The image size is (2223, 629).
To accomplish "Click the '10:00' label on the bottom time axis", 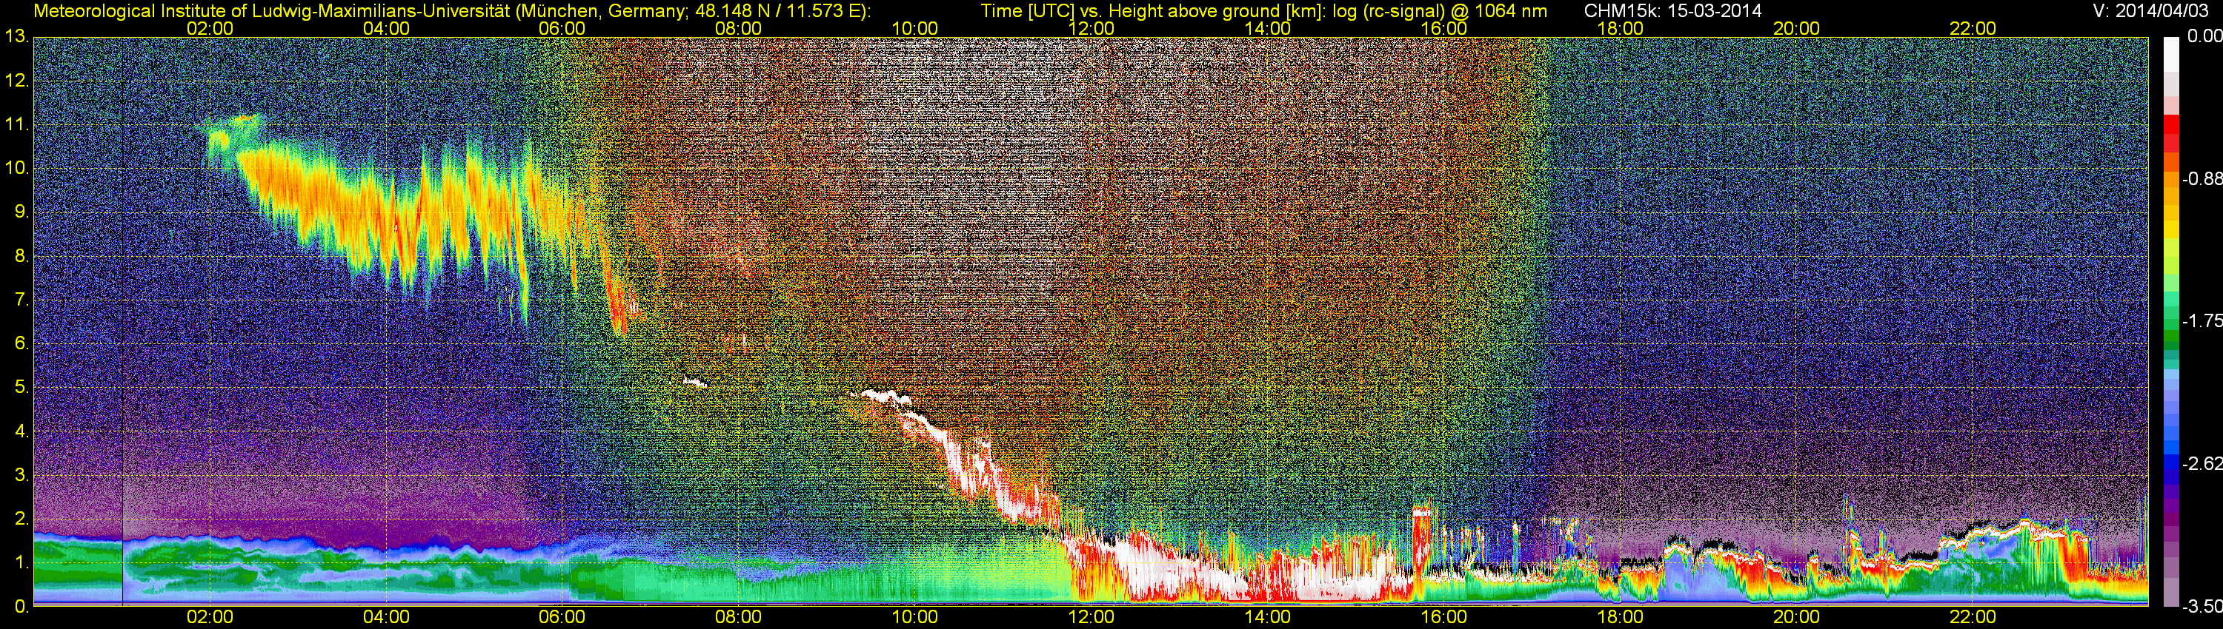I will point(914,617).
